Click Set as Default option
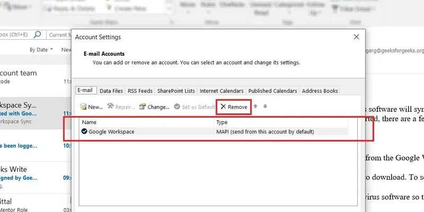This screenshot has width=424, height=212. pos(194,107)
